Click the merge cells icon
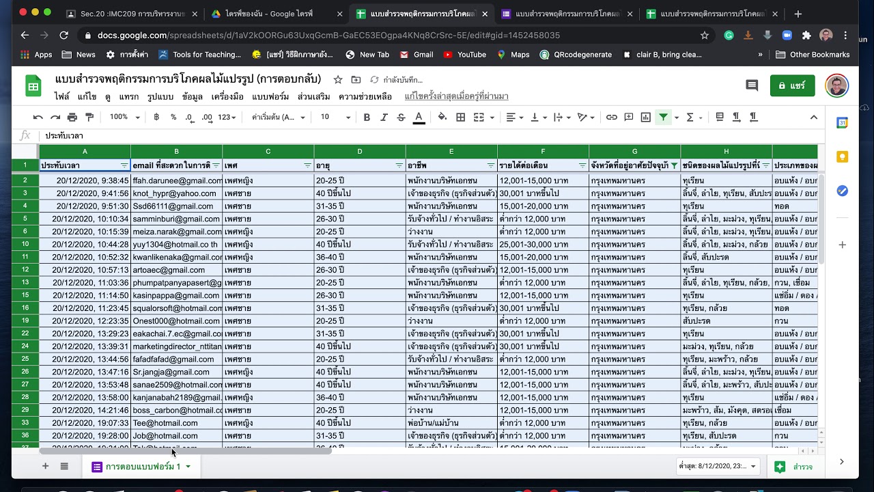The width and height of the screenshot is (874, 492). (x=479, y=118)
